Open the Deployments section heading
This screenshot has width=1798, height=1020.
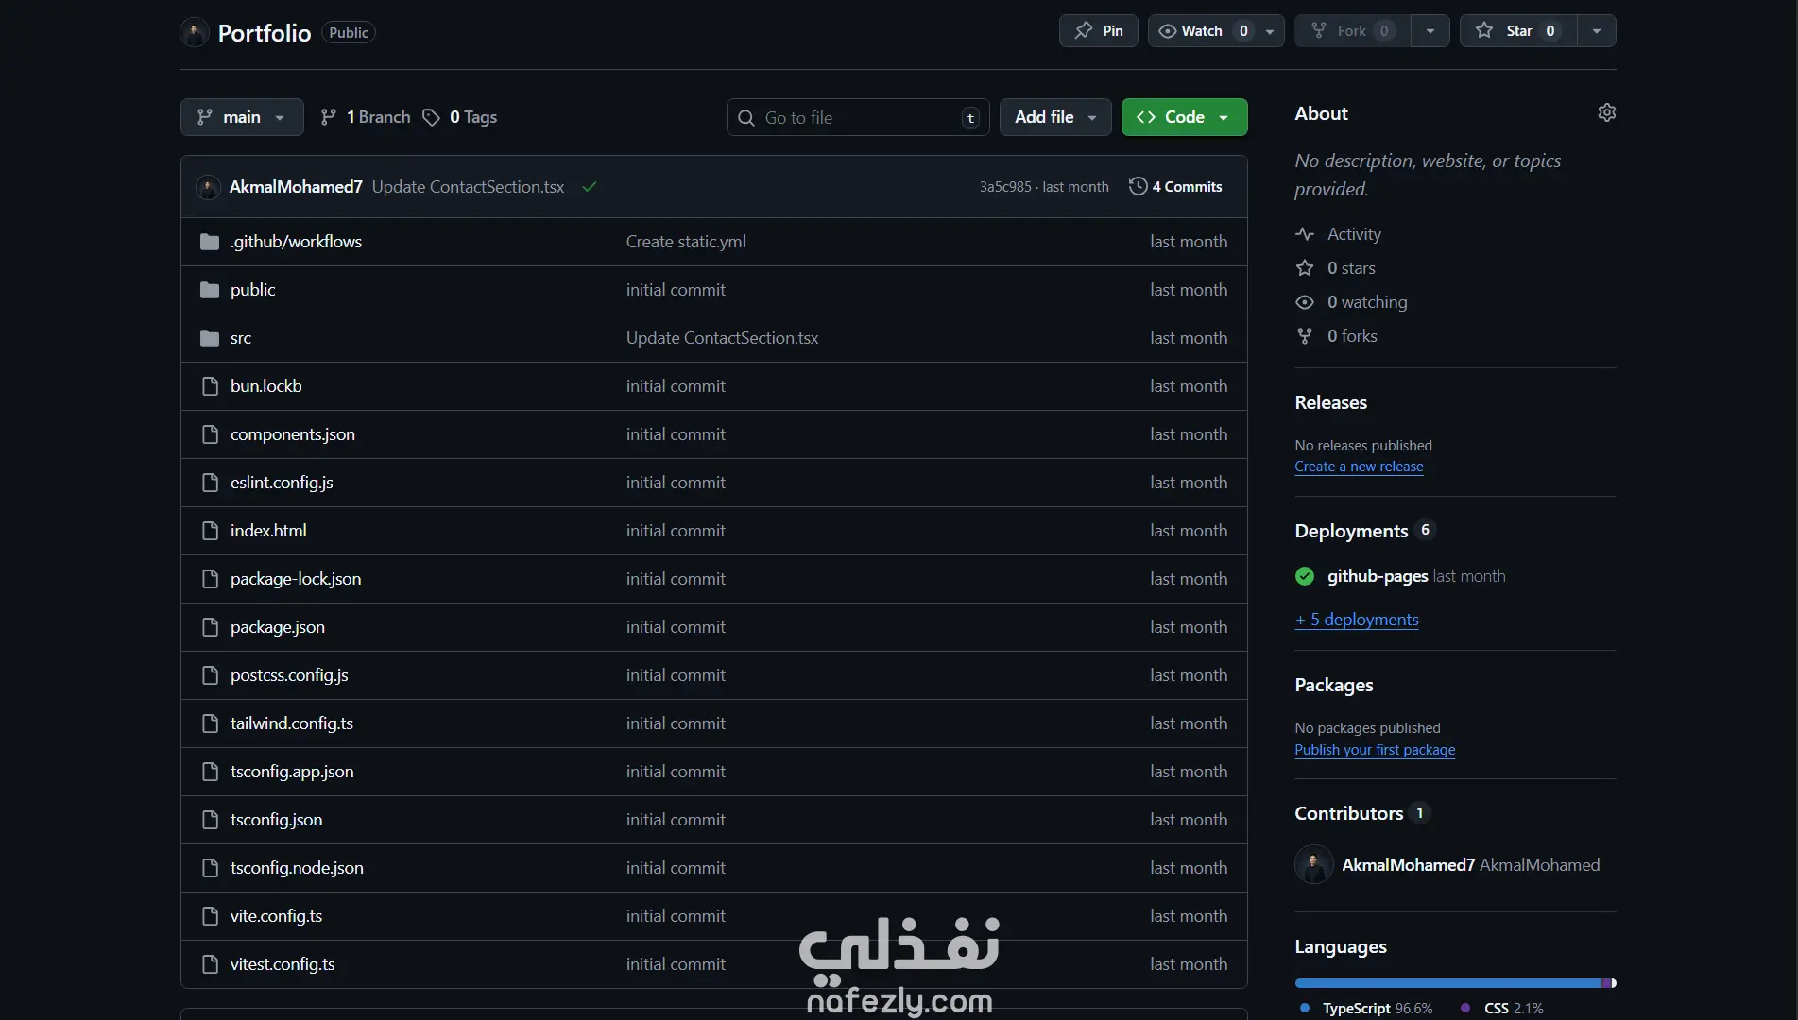[x=1351, y=531]
